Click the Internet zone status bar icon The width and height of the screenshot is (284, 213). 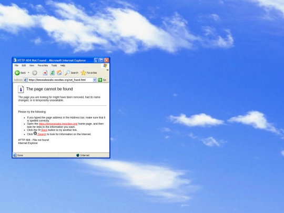click(x=78, y=155)
